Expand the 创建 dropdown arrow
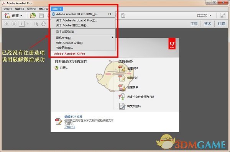This screenshot has height=152, width=230. pyautogui.click(x=21, y=16)
